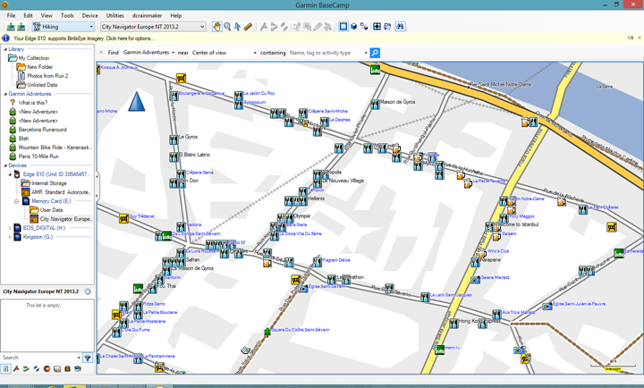Viewport: 644px width, 388px height.
Task: Select the Measure ruler tool
Action: click(247, 27)
